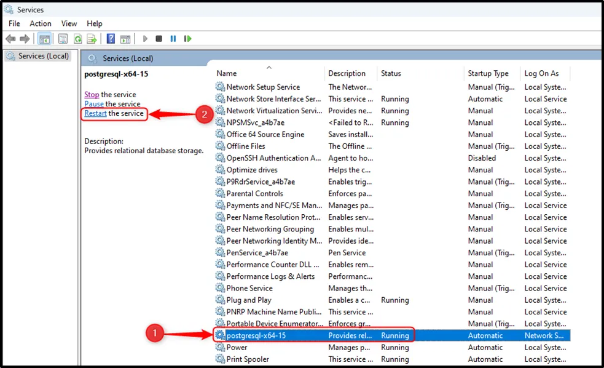Sort list by Name column header
This screenshot has width=604, height=368.
[227, 73]
